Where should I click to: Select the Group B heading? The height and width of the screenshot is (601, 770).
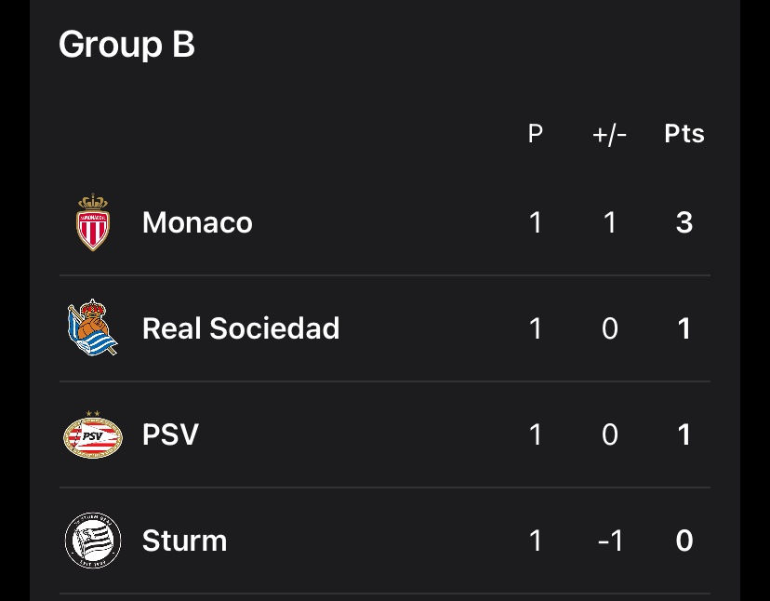[126, 46]
